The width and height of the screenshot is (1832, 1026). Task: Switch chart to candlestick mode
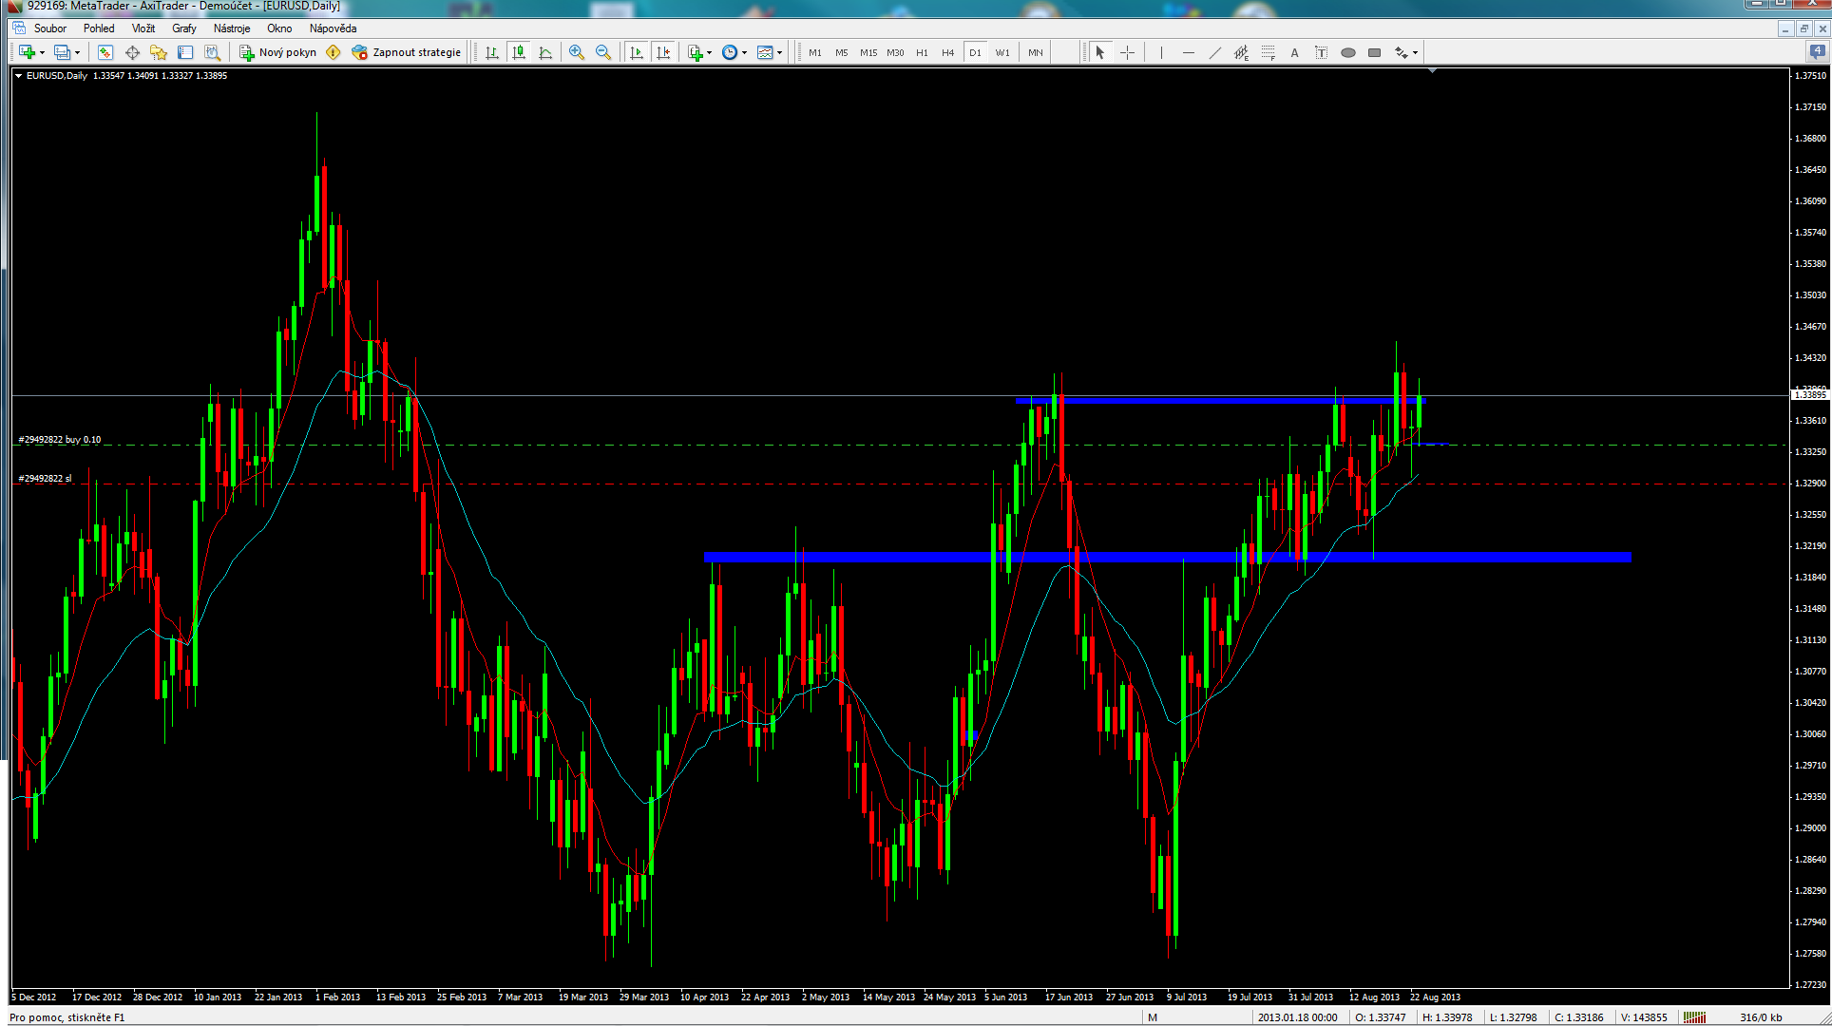click(518, 52)
